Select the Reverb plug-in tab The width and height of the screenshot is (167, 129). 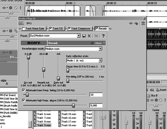[x=102, y=29]
